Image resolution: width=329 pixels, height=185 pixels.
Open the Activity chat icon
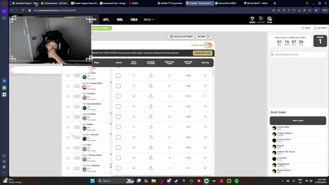tap(321, 28)
